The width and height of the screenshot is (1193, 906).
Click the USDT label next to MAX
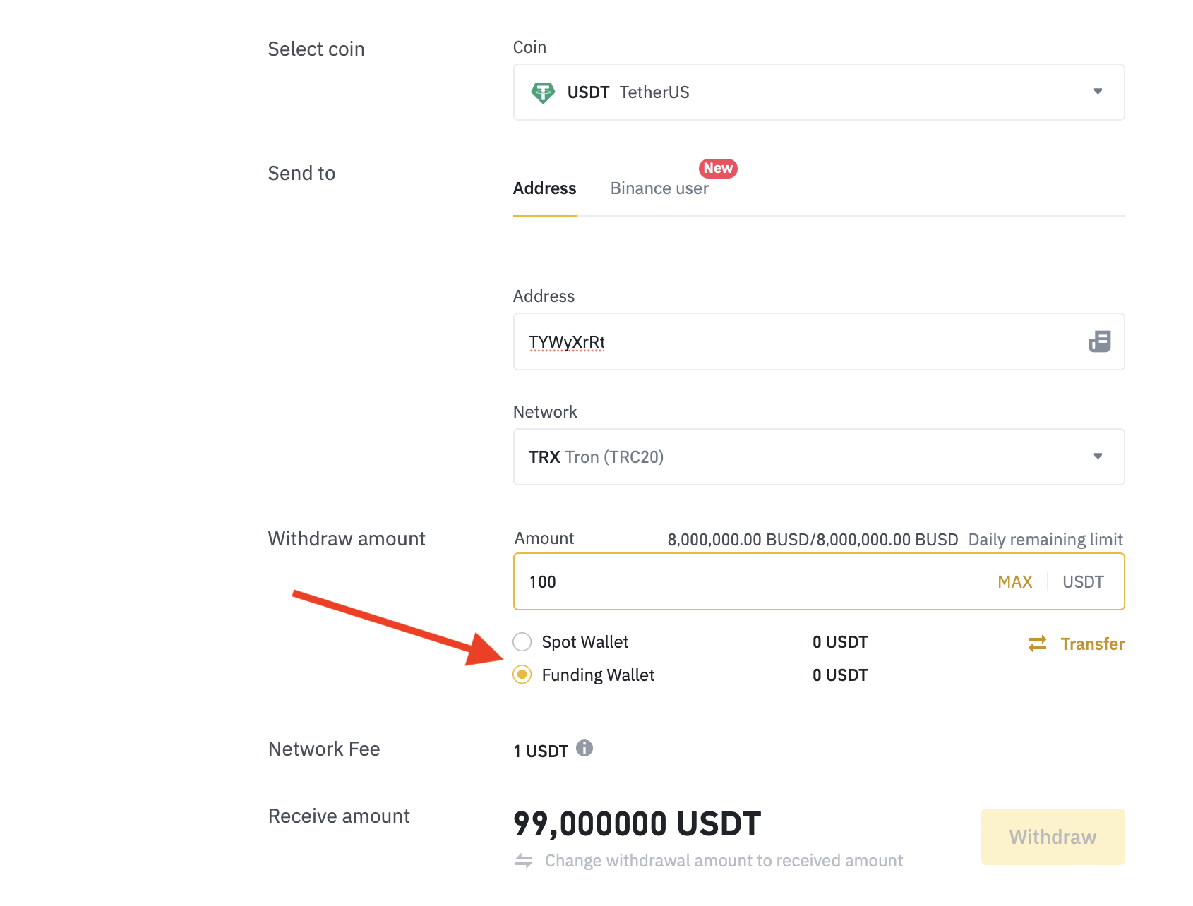tap(1083, 581)
